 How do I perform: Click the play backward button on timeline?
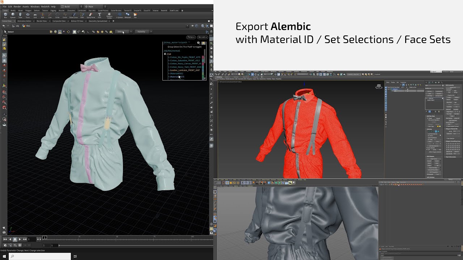click(10, 239)
